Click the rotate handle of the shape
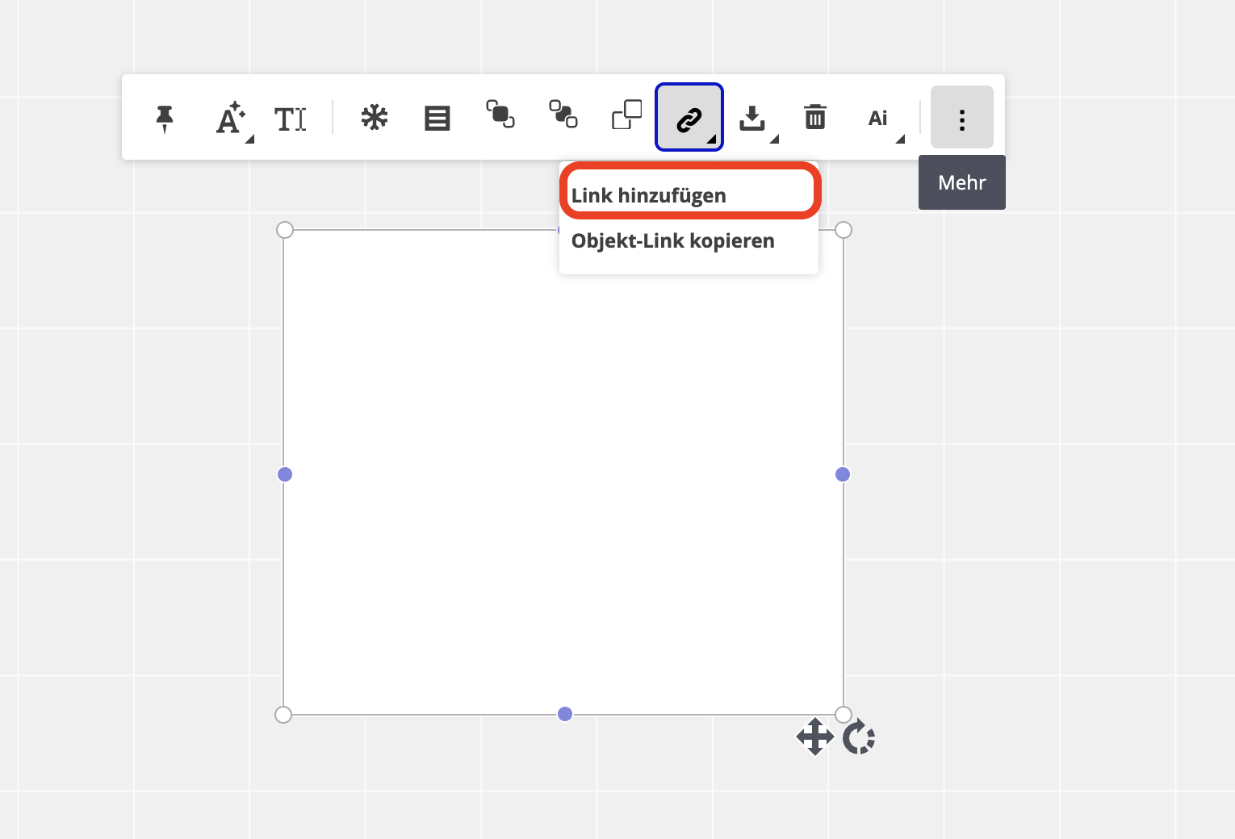This screenshot has height=839, width=1235. coord(859,737)
